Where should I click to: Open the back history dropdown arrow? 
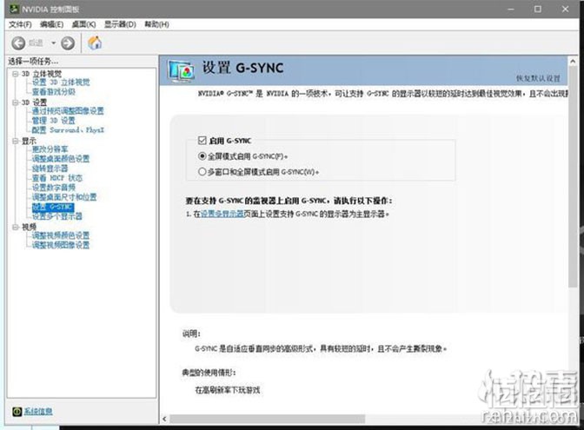click(53, 43)
